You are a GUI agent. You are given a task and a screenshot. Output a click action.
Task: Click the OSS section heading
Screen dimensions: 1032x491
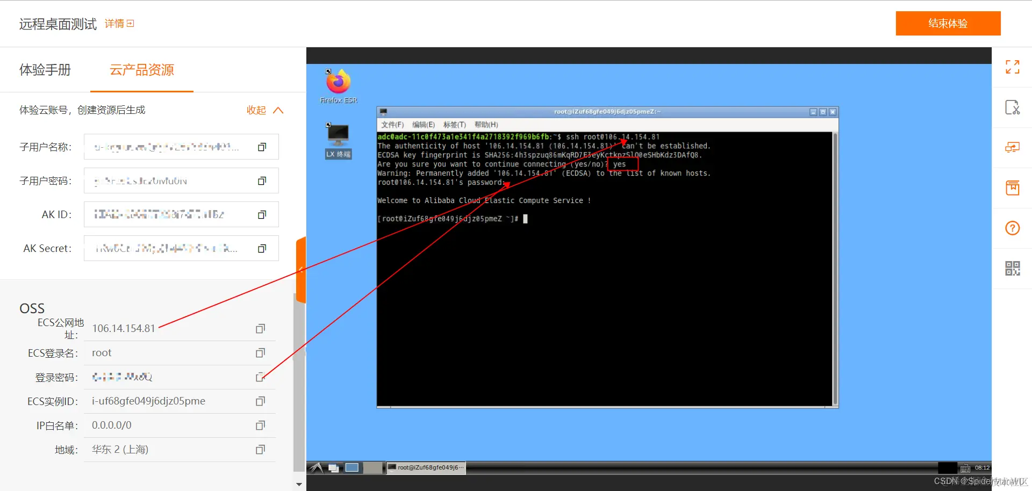click(x=32, y=308)
